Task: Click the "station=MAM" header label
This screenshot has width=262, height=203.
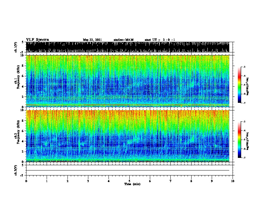Action: [x=123, y=40]
